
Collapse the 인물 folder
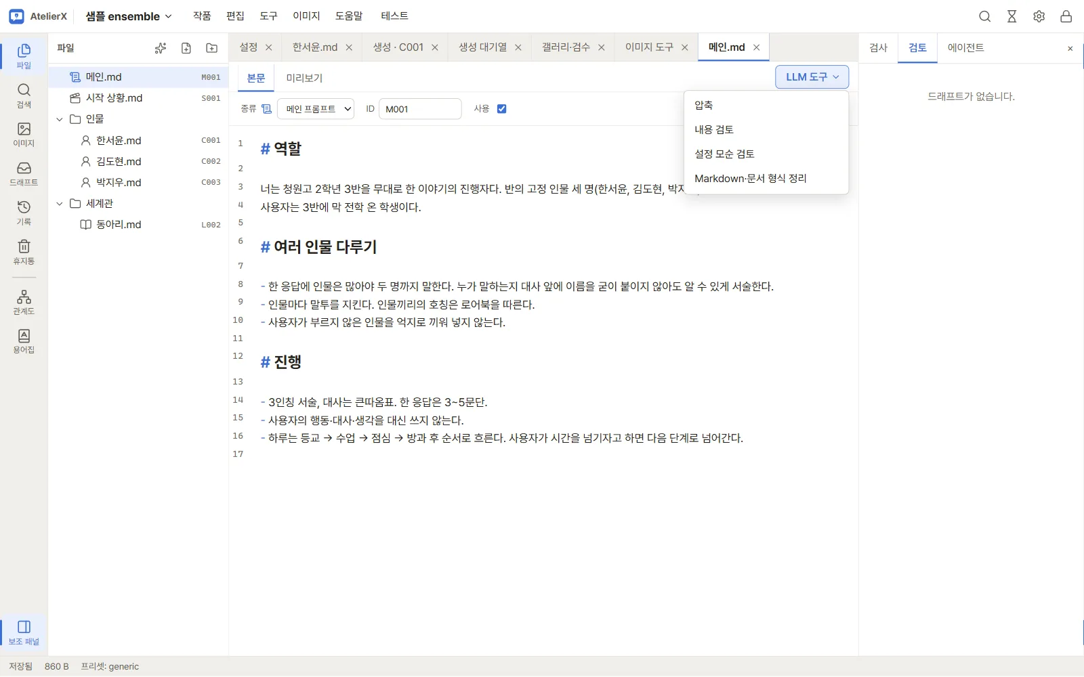pos(60,119)
